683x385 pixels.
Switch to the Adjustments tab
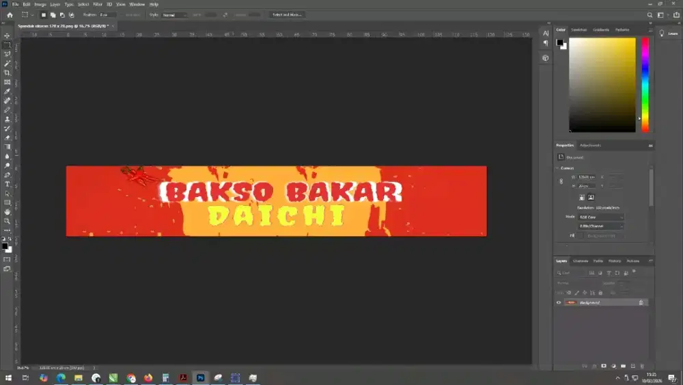(x=590, y=146)
